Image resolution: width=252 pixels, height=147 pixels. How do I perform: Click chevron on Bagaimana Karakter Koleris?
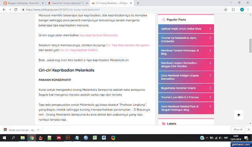[x=210, y=88]
